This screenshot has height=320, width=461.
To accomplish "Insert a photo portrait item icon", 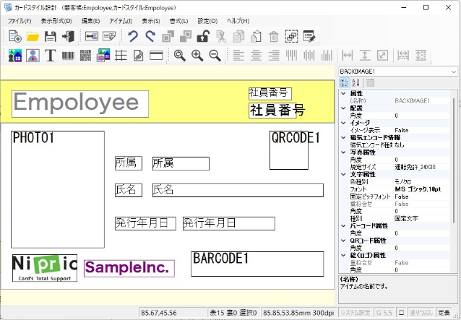I will click(x=33, y=55).
